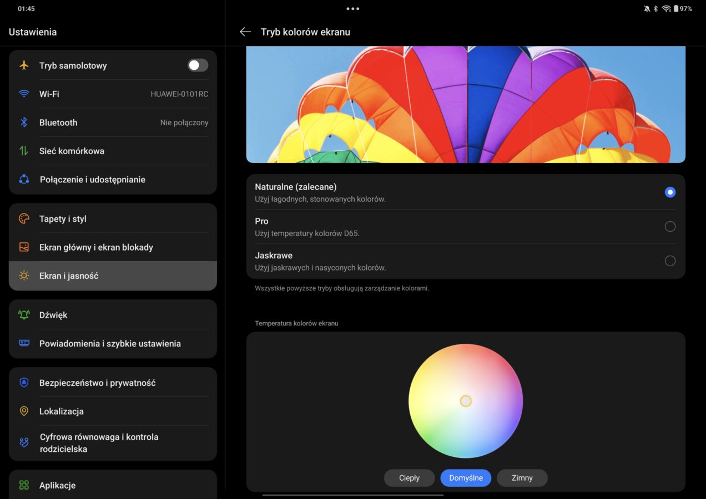Tap the Powiadomienia i szybkie ustawienia icon
706x499 pixels.
(x=24, y=343)
